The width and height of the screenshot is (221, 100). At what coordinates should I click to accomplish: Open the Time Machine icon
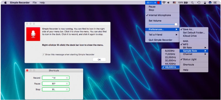point(199,2)
